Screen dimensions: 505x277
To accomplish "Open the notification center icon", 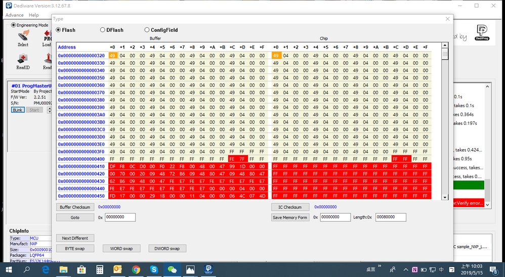I will [494, 269].
